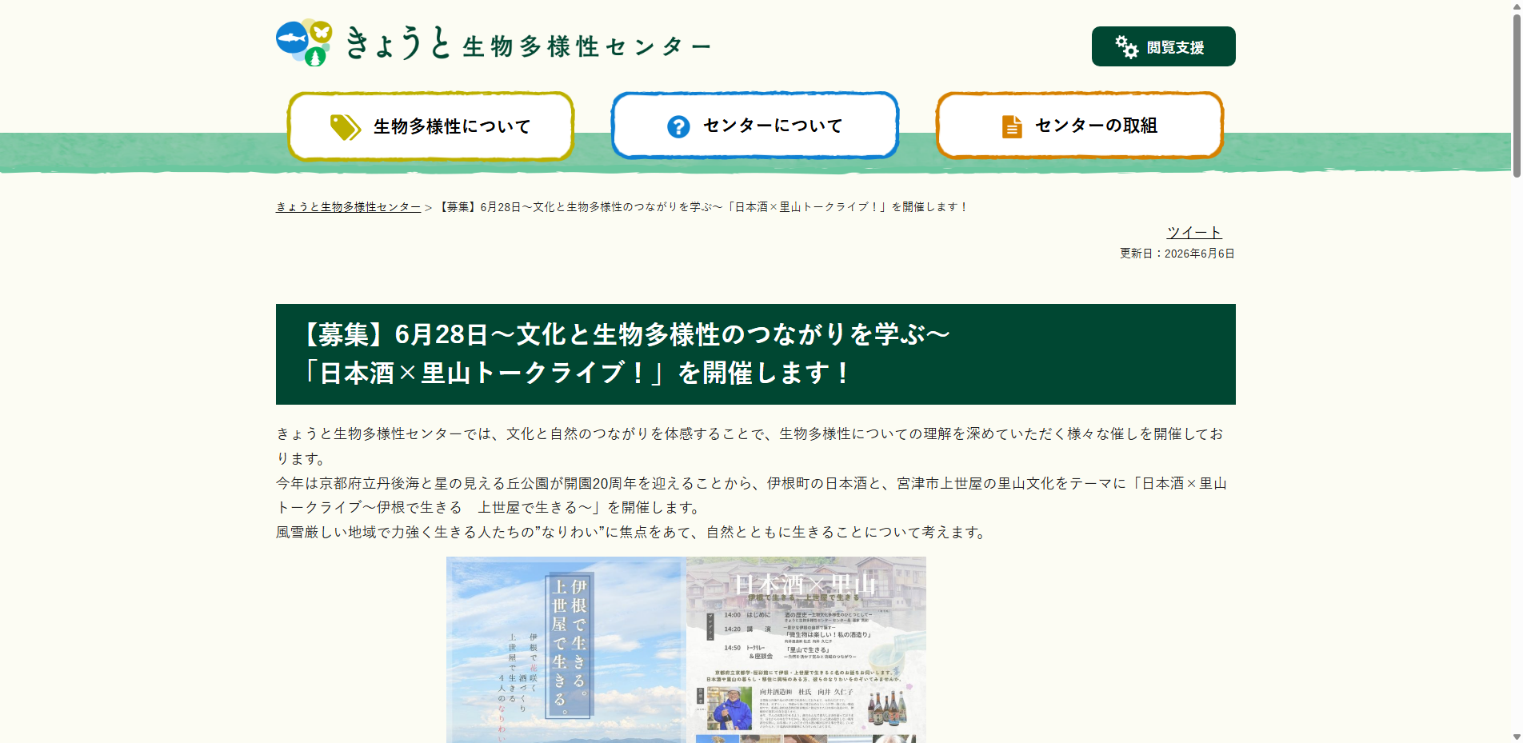Viewport: 1523px width, 743px height.
Task: Open センターについて menu
Action: (x=755, y=126)
